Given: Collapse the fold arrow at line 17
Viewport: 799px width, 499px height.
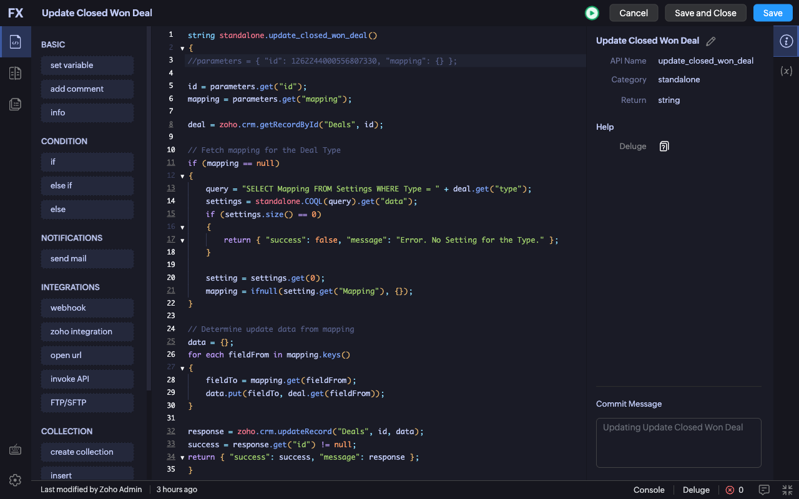Looking at the screenshot, I should click(182, 240).
